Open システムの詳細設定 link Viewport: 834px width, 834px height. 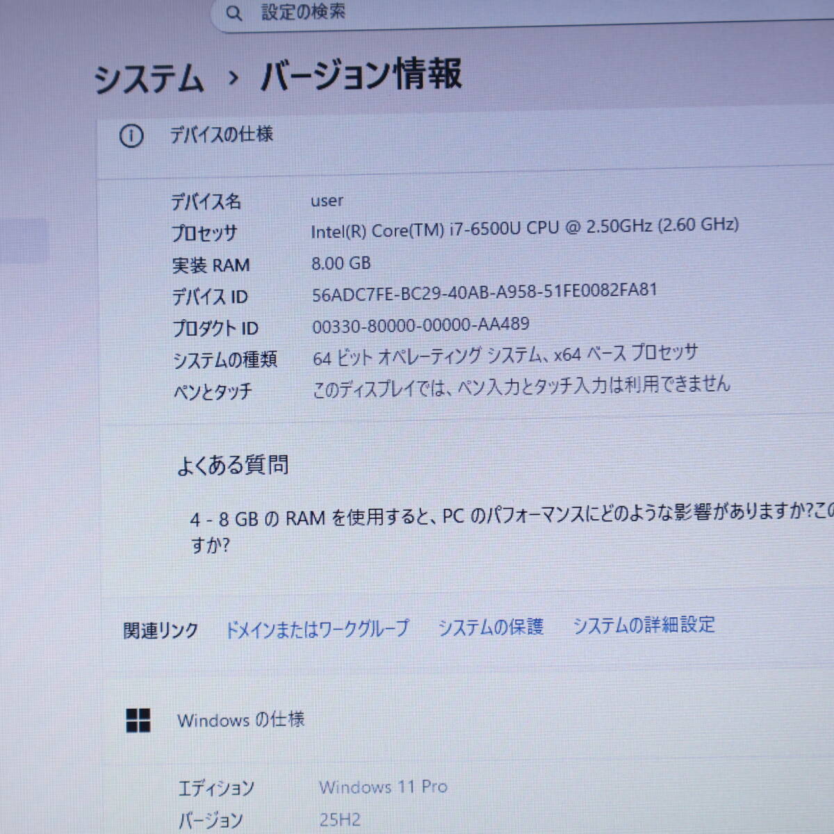click(x=644, y=625)
